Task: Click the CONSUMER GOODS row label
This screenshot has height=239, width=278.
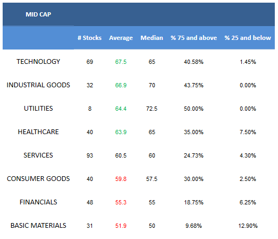Action: tap(38, 179)
